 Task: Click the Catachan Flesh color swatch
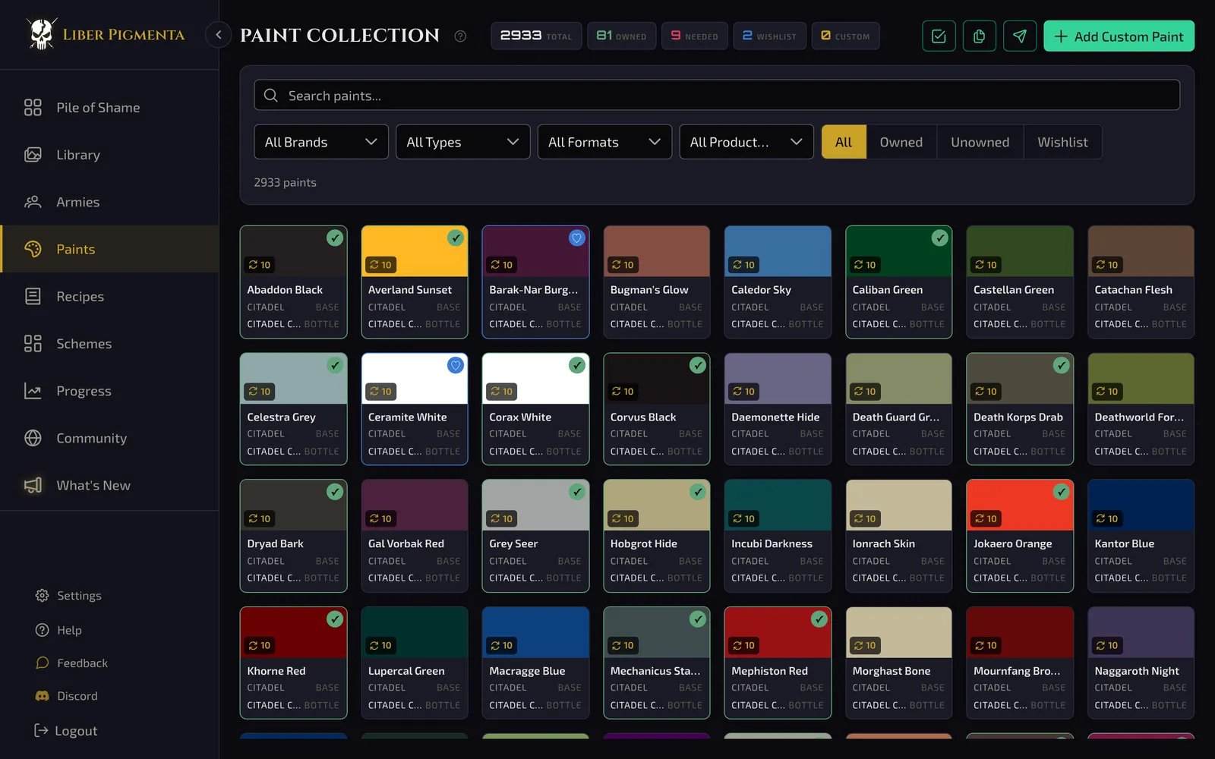(1141, 251)
